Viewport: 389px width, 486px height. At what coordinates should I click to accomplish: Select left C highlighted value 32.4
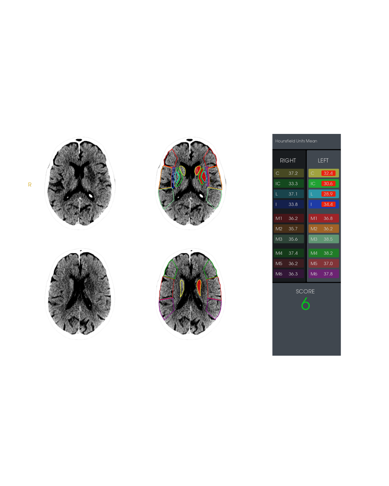(x=328, y=173)
